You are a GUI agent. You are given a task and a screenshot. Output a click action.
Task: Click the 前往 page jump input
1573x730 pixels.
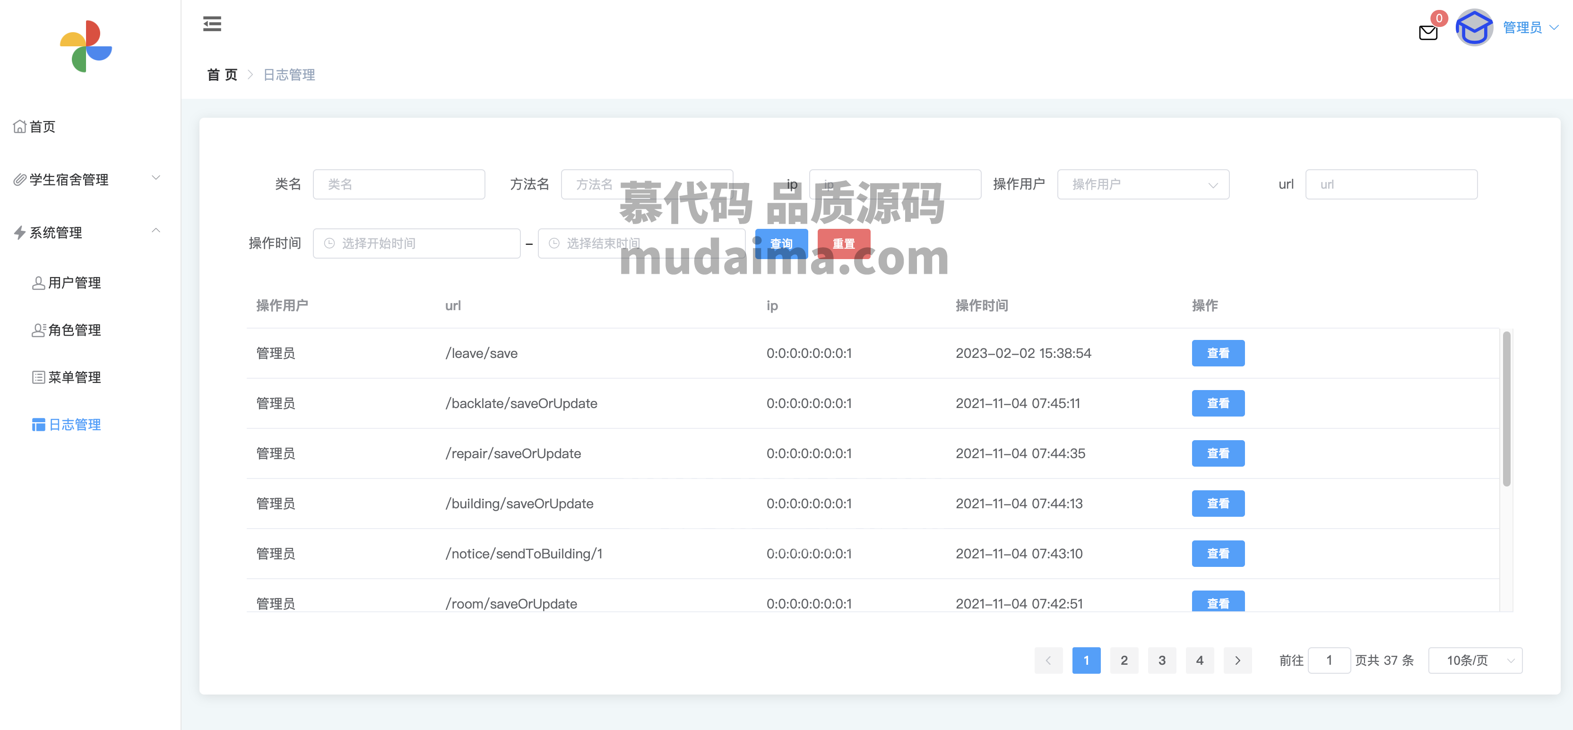click(x=1329, y=660)
